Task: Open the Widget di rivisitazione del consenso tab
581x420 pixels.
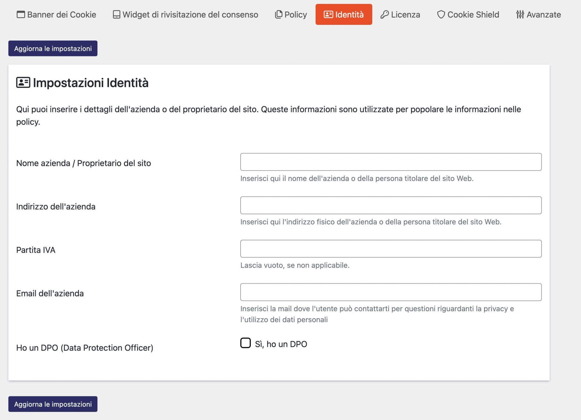Action: 185,15
